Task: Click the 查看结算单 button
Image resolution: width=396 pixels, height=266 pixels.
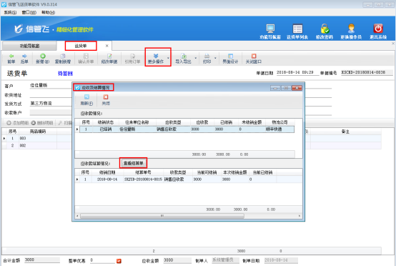Action: (x=134, y=163)
